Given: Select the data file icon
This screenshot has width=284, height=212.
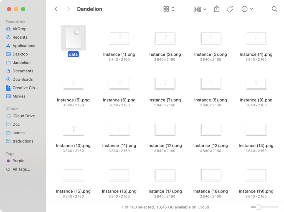Looking at the screenshot, I should (73, 38).
